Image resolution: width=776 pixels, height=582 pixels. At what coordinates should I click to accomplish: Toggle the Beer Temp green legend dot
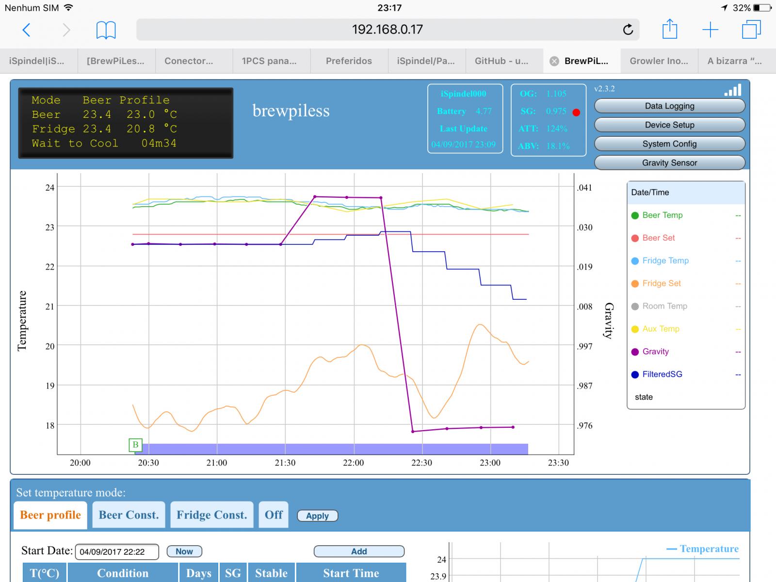coord(635,215)
